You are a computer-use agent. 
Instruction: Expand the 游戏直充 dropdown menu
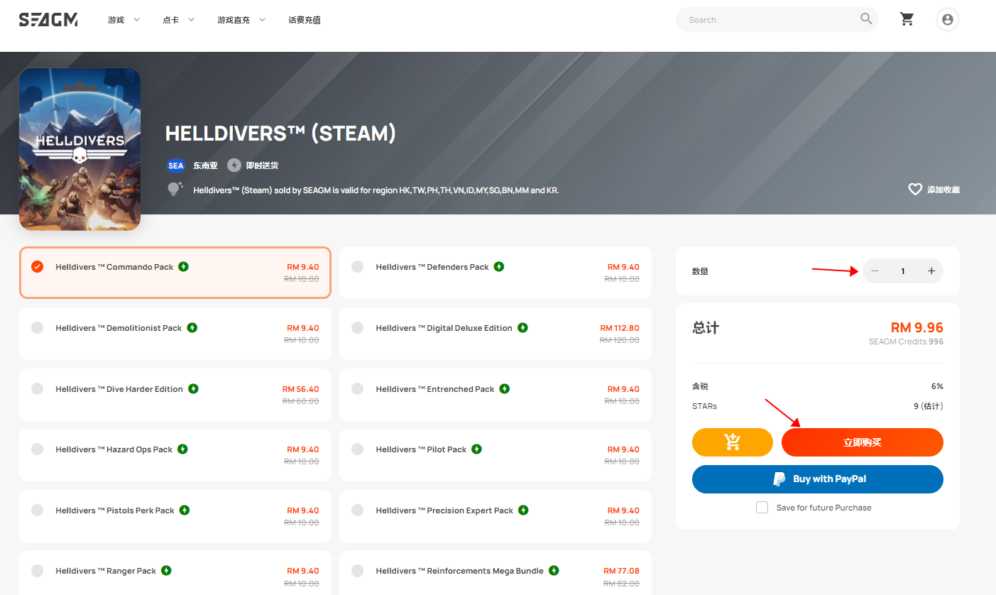pyautogui.click(x=241, y=20)
